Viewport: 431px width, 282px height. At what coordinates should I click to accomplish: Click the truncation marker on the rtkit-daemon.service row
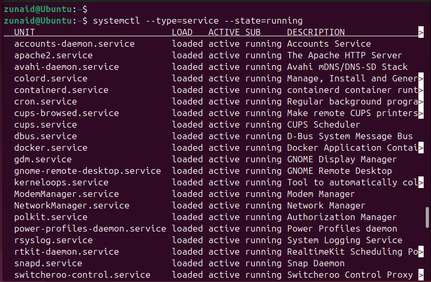click(421, 252)
